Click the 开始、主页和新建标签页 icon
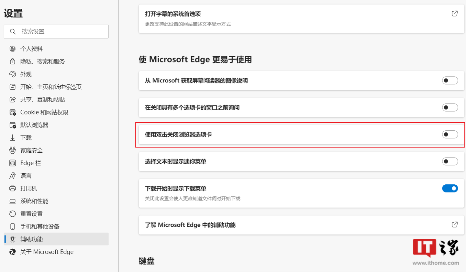The width and height of the screenshot is (466, 272). click(x=12, y=87)
